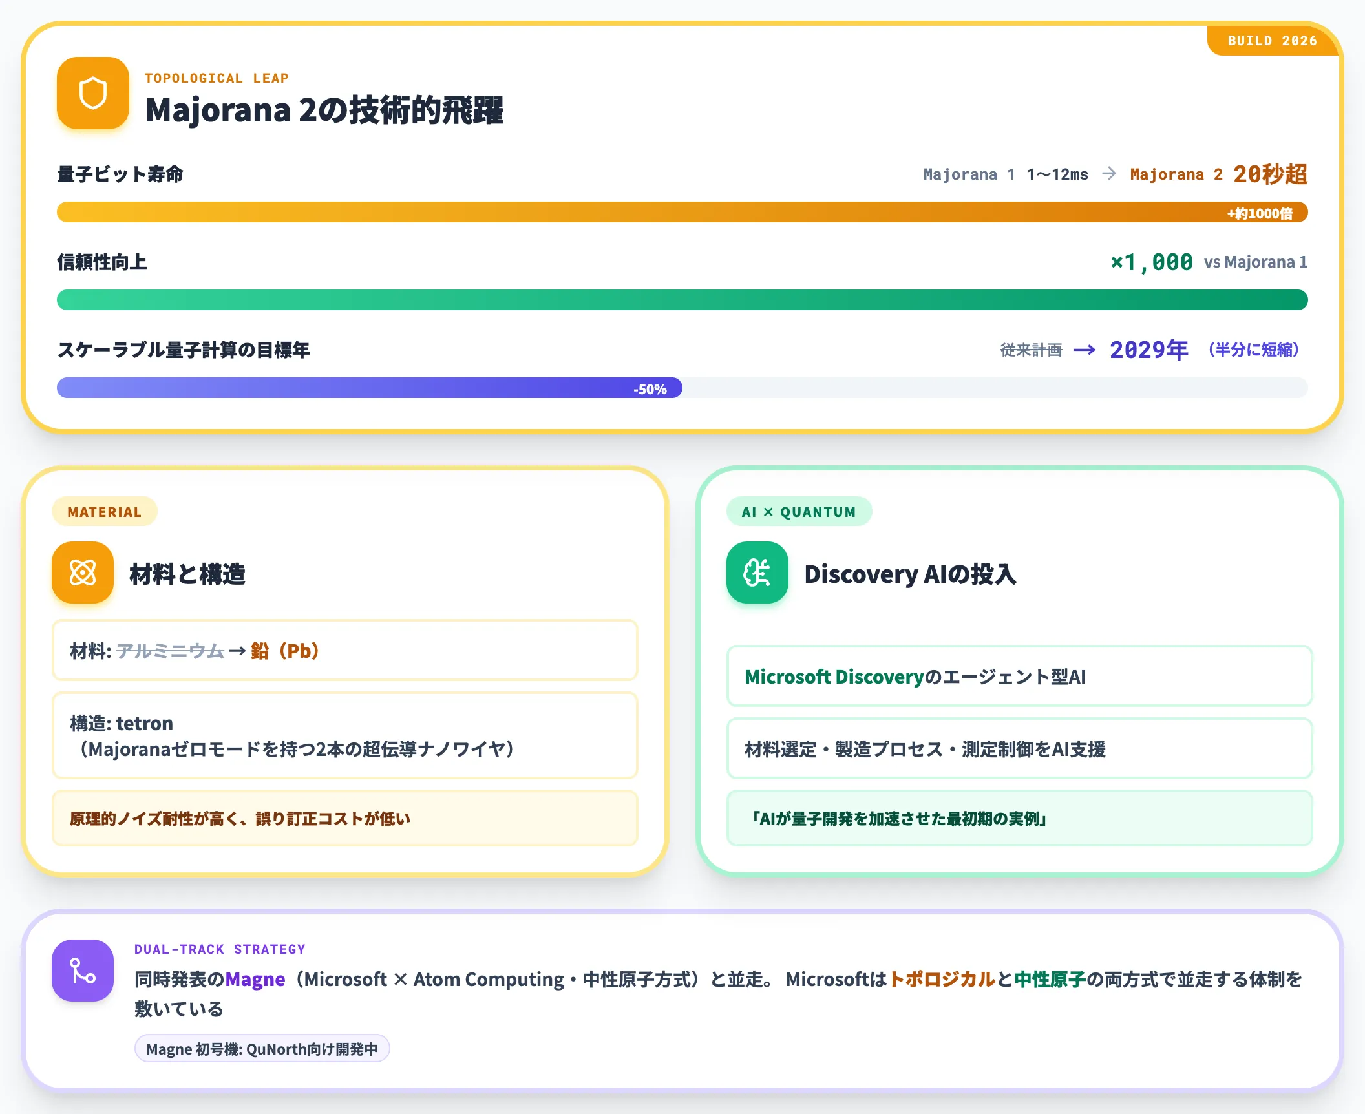
Task: Click the DUAL-TRACK STRATEGY label
Action: coord(220,949)
